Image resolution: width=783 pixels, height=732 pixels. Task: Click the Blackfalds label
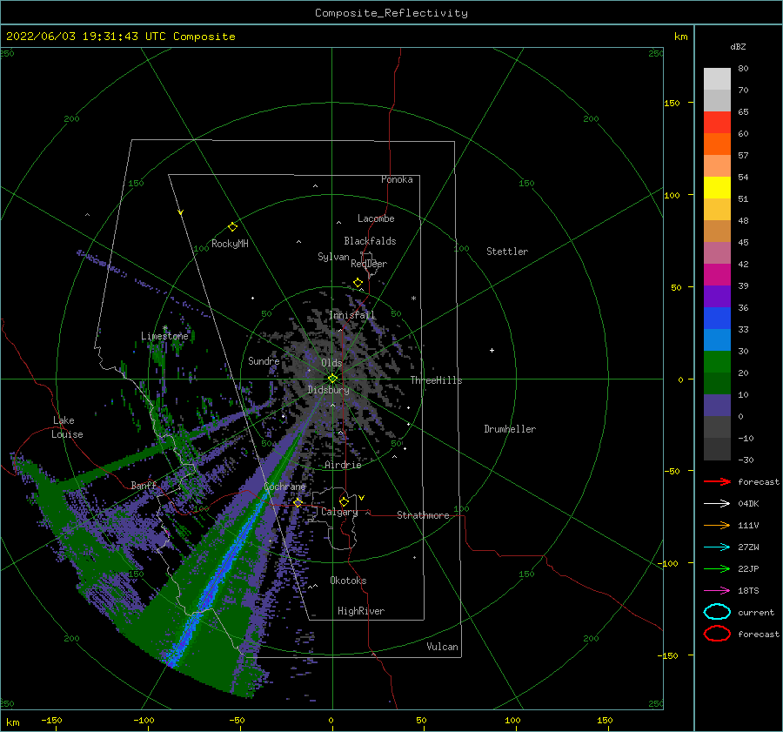coord(370,241)
